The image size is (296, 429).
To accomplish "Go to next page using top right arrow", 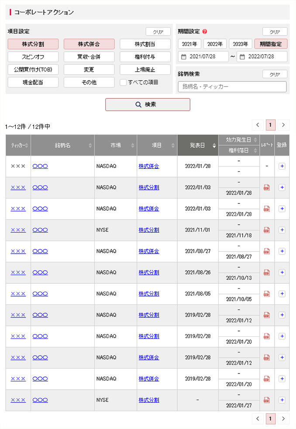I will click(284, 125).
